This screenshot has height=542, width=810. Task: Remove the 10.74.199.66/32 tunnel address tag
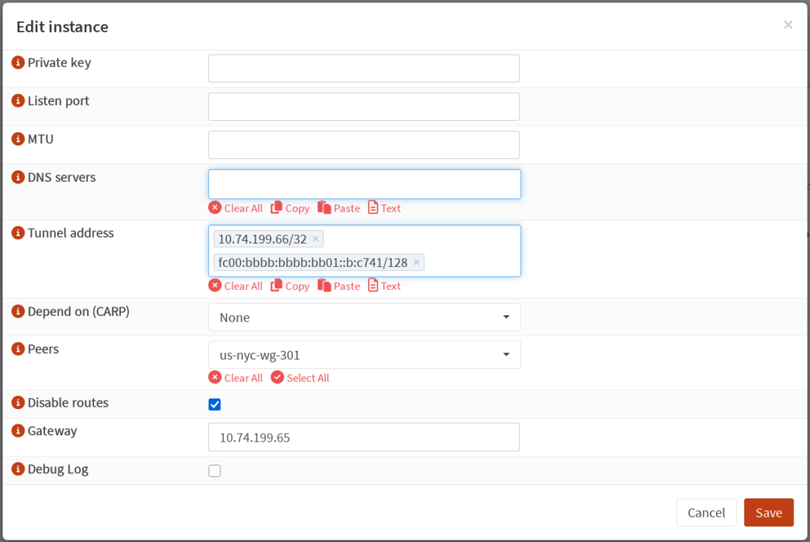click(316, 239)
